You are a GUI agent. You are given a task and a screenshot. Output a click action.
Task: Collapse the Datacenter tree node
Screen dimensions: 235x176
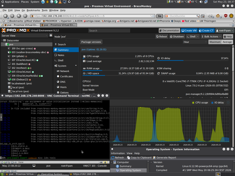pos(2,40)
